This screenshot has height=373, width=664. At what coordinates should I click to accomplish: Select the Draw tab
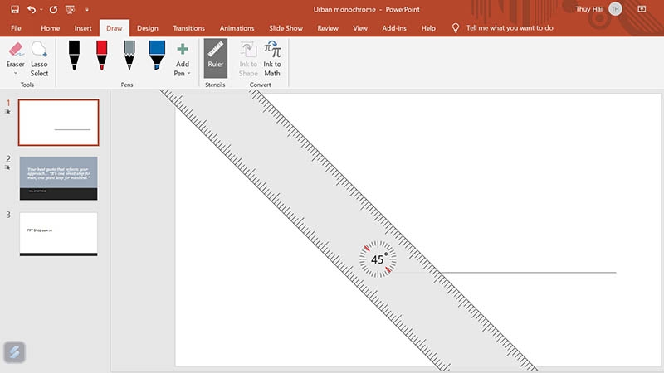tap(115, 28)
